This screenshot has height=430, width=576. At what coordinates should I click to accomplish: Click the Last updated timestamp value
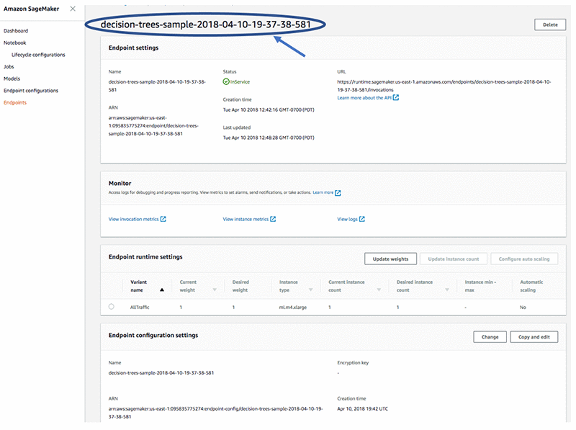pos(269,138)
